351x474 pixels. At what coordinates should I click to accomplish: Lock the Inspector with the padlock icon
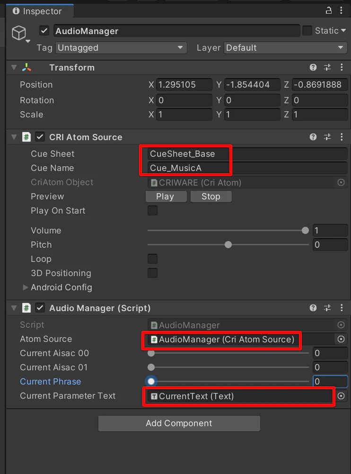coord(329,10)
